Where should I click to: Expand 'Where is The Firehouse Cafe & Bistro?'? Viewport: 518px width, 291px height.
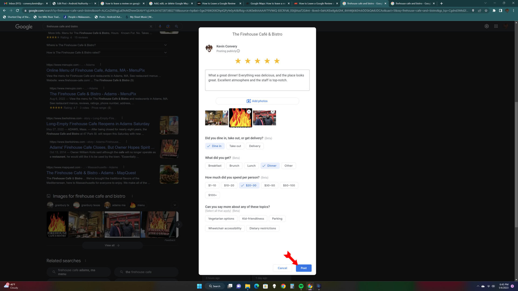click(x=107, y=45)
